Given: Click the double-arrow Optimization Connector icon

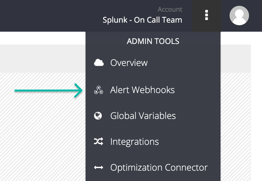Looking at the screenshot, I should tap(99, 167).
